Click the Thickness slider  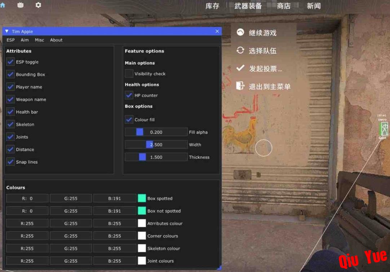coord(156,157)
